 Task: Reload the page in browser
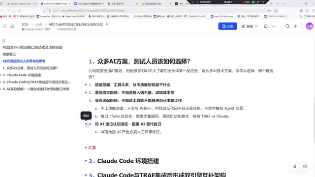[x=14, y=11]
